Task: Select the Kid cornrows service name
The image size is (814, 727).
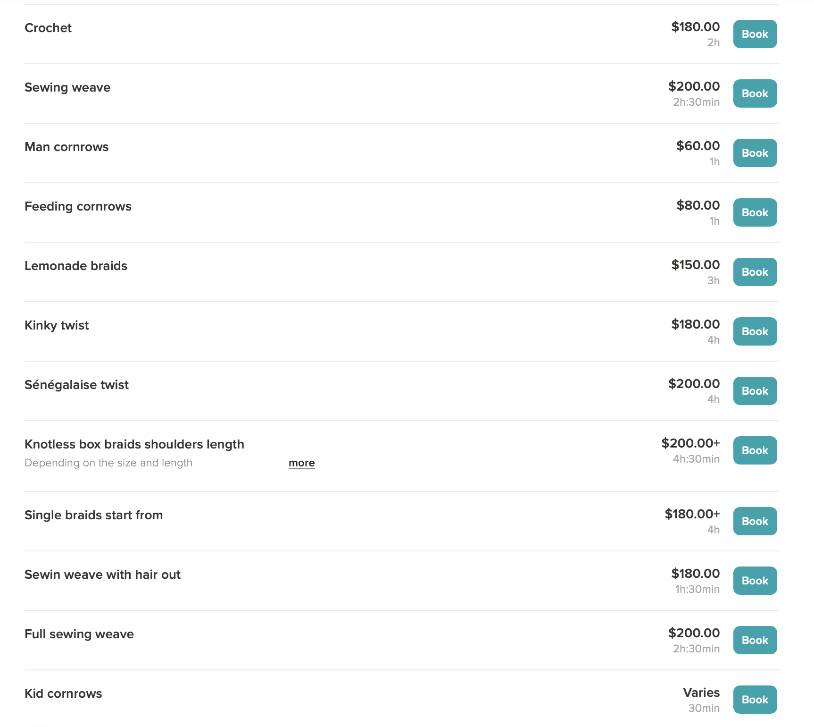Action: [63, 693]
